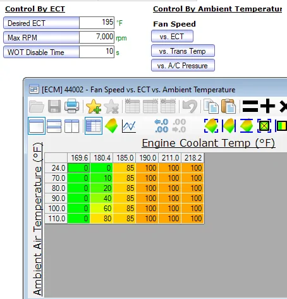Click the boxed X icon with green fill
This screenshot has width=287, height=299.
point(264,126)
